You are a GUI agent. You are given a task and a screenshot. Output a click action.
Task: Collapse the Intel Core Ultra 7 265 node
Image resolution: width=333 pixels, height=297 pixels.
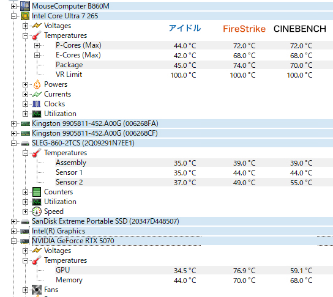point(13,16)
